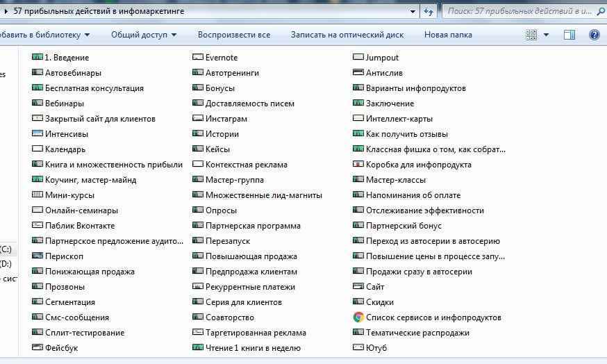607x364 pixels.
Task: Open the help question mark icon
Action: click(594, 35)
